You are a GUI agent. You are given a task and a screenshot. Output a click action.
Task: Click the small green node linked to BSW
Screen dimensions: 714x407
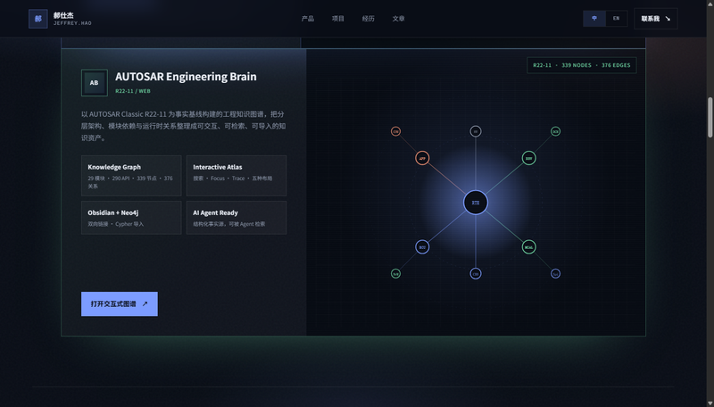coord(555,131)
